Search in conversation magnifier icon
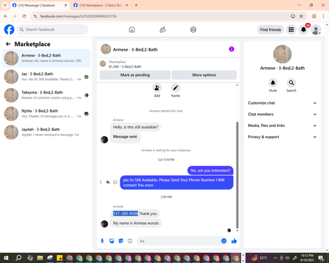 [x=291, y=83]
